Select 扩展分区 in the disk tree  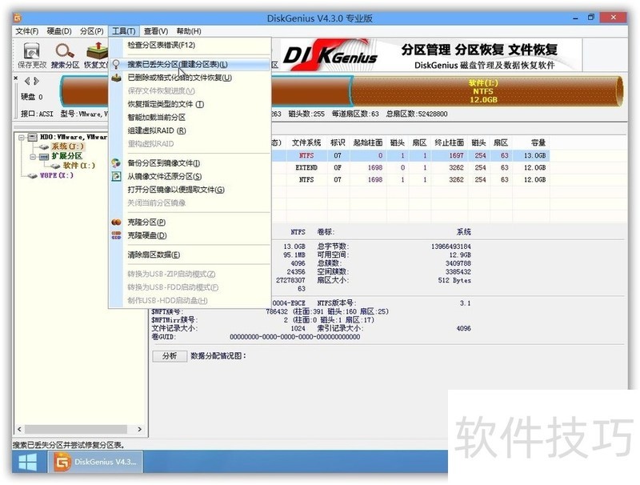coord(67,156)
